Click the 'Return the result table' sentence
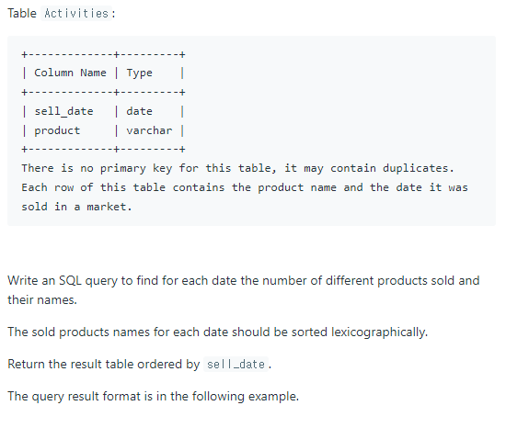 [x=140, y=365]
